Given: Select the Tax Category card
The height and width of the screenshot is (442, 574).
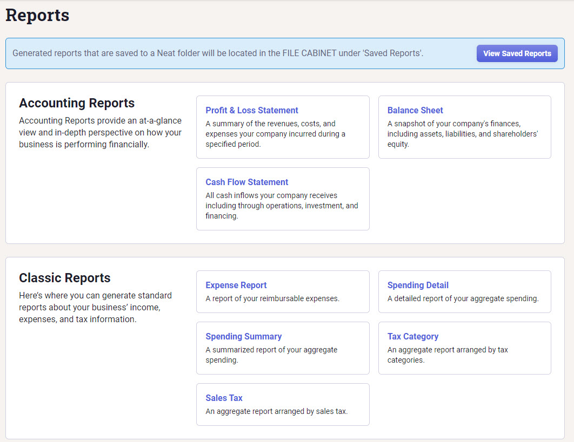Looking at the screenshot, I should (465, 348).
